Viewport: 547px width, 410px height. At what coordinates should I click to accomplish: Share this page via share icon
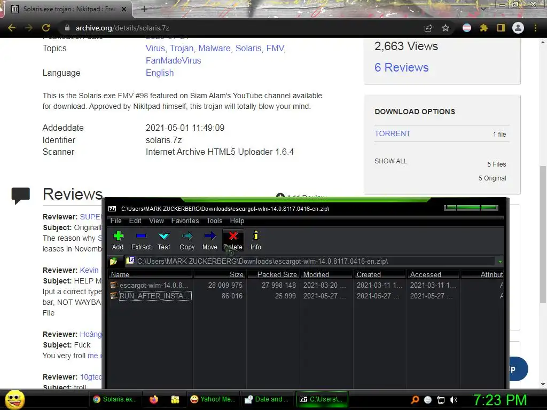pos(428,28)
